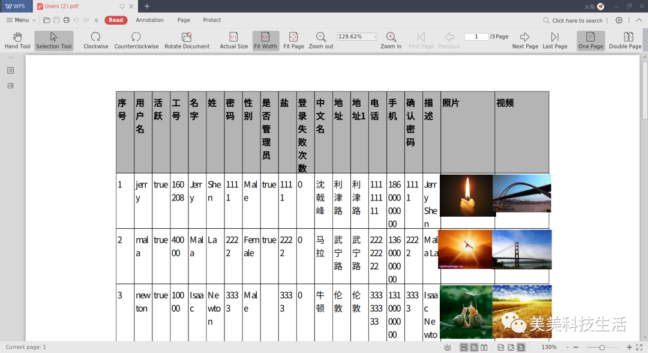648x353 pixels.
Task: Add a new tab
Action: [147, 6]
